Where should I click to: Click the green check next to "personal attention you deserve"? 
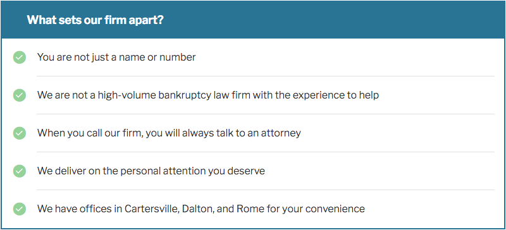point(20,171)
